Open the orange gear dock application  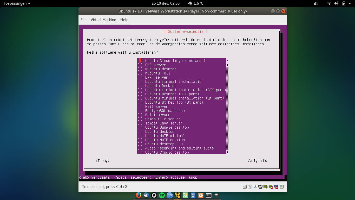(x=201, y=195)
